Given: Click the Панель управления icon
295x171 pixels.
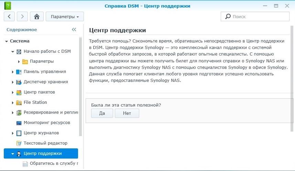Looking at the screenshot, I should coord(19,72).
